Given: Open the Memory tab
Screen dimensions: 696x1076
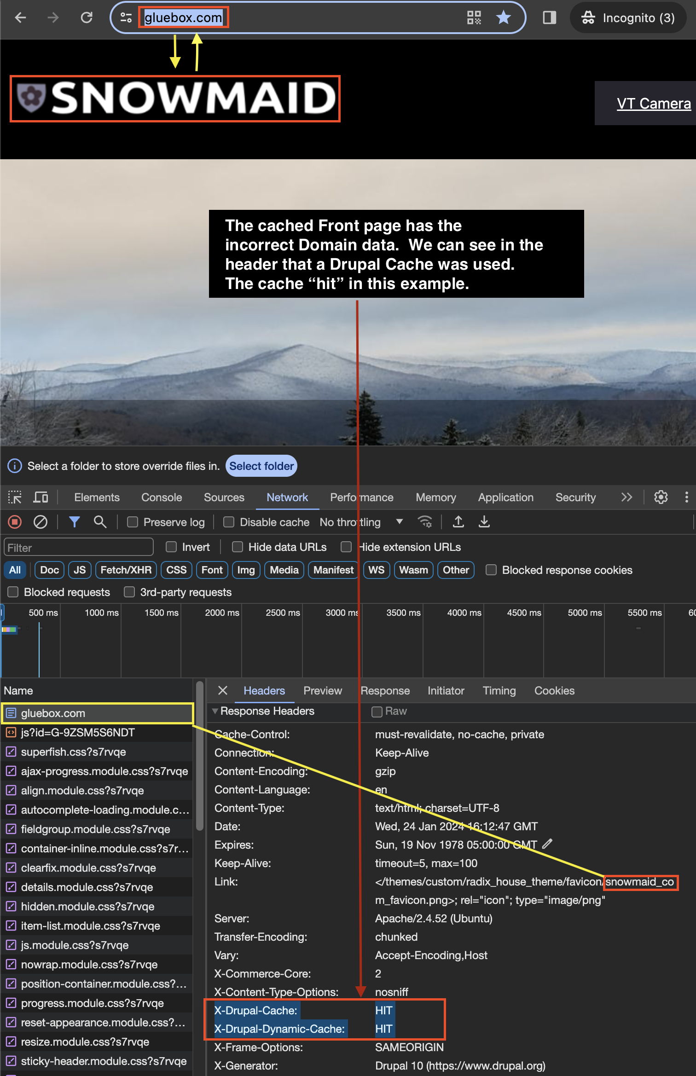Looking at the screenshot, I should pos(436,498).
